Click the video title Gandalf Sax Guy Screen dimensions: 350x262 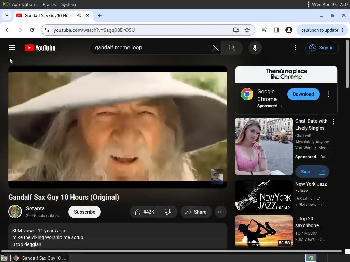click(x=64, y=197)
